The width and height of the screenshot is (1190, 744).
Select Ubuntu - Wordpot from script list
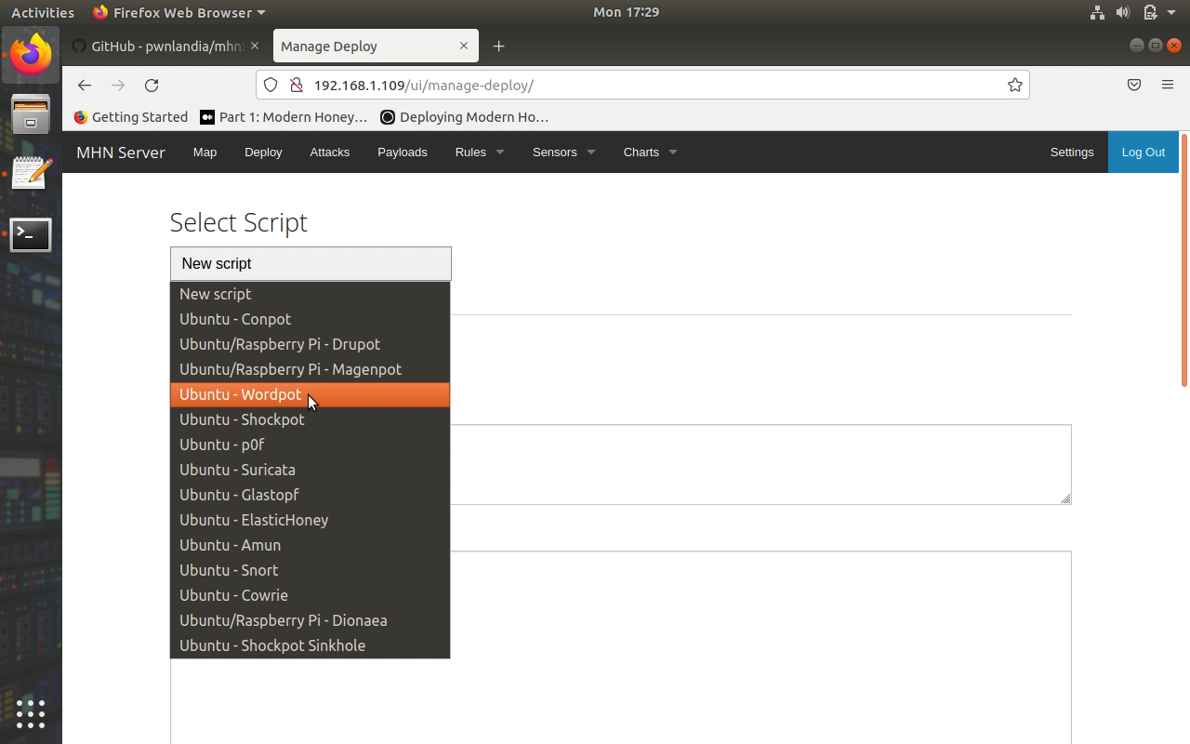241,394
